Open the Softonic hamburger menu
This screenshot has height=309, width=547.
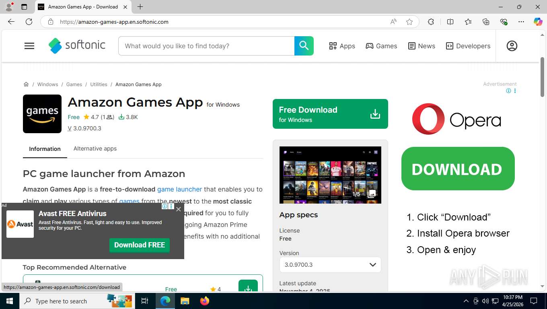[29, 46]
